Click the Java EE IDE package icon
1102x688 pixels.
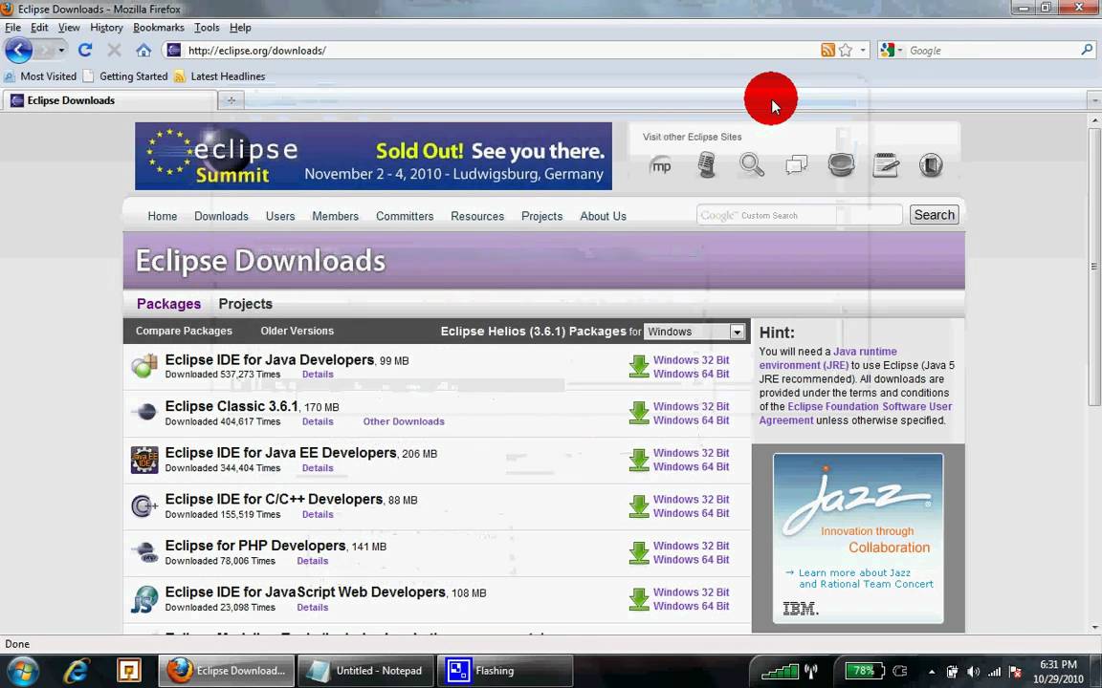pyautogui.click(x=144, y=460)
